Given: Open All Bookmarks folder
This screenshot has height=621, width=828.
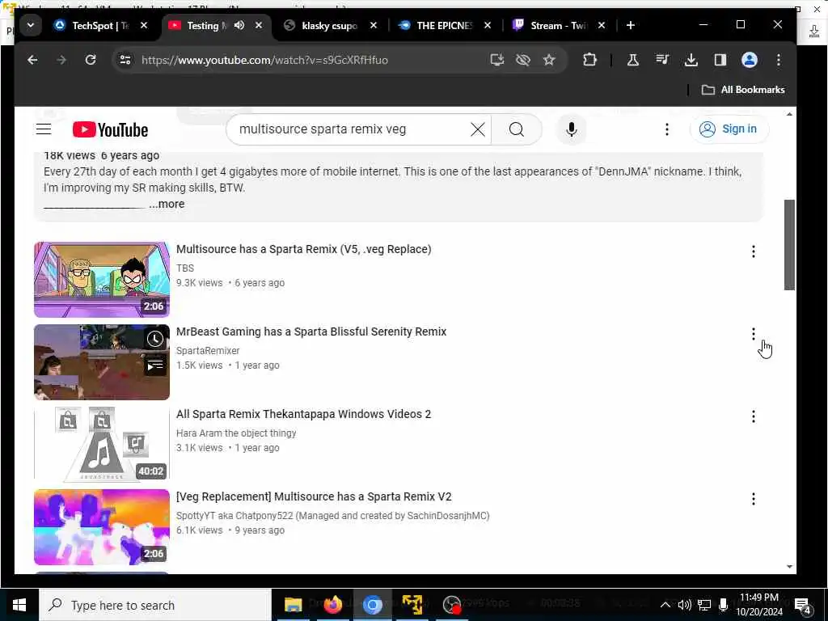Looking at the screenshot, I should click(x=743, y=90).
